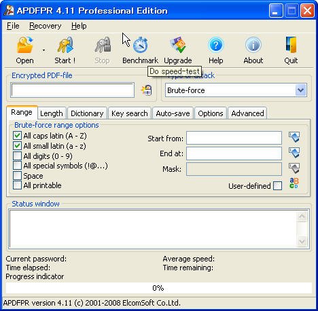Expand the Open button dropdown arrow
318x311 pixels.
pyautogui.click(x=43, y=50)
